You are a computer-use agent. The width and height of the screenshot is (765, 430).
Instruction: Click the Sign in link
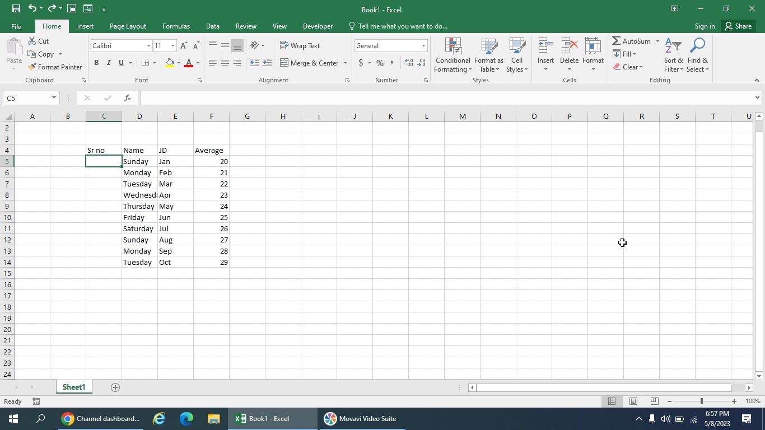click(x=705, y=26)
